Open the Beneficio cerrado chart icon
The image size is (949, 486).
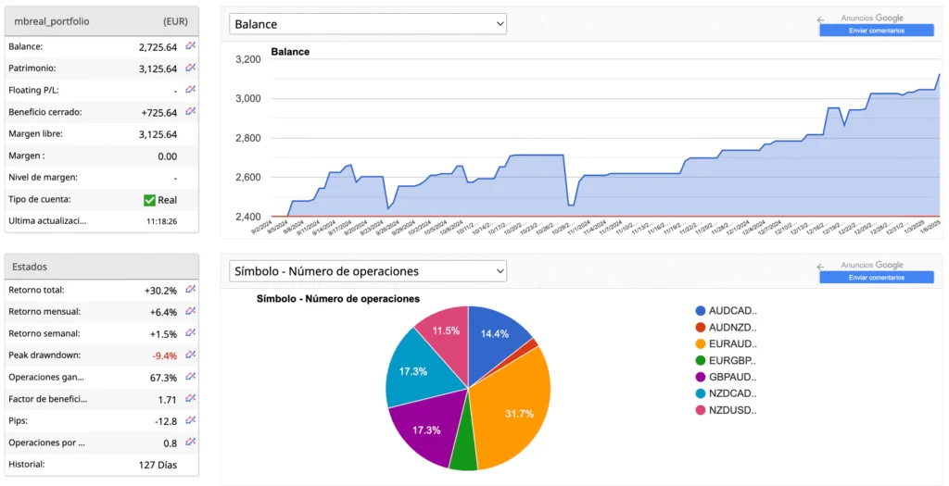point(190,112)
